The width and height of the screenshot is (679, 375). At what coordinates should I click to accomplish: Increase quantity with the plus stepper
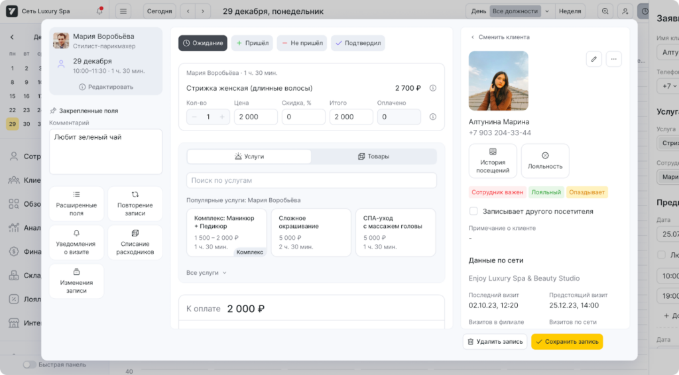222,117
